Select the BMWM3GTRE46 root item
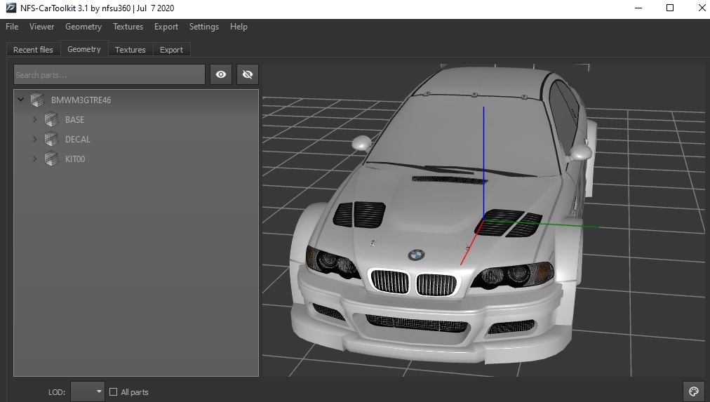This screenshot has width=710, height=402. 81,100
